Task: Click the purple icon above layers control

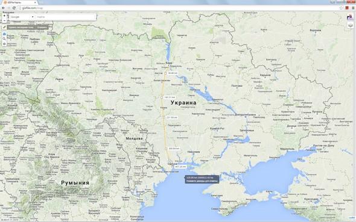Action: click(350, 17)
